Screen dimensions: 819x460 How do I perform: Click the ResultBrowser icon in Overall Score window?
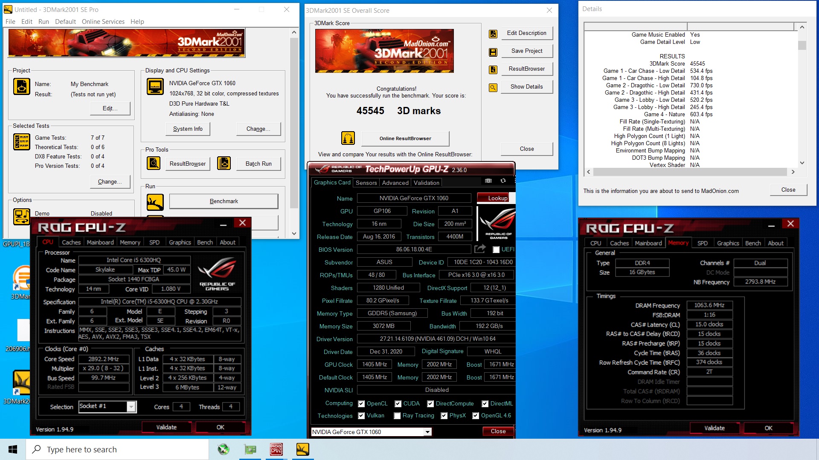tap(493, 69)
